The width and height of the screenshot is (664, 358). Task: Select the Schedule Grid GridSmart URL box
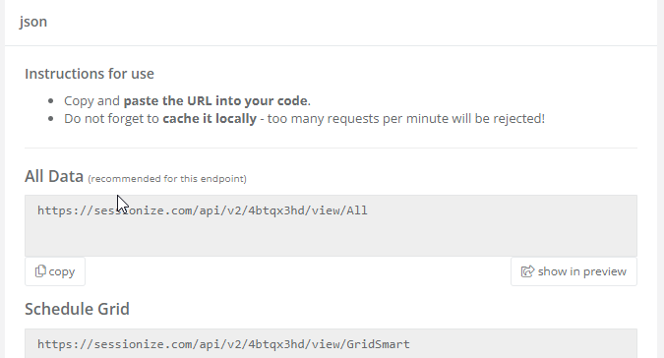[331, 343]
